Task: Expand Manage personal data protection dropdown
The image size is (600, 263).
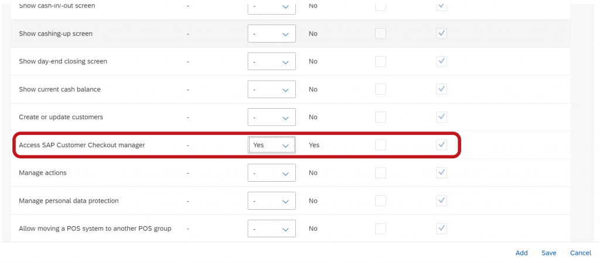Action: 272,201
